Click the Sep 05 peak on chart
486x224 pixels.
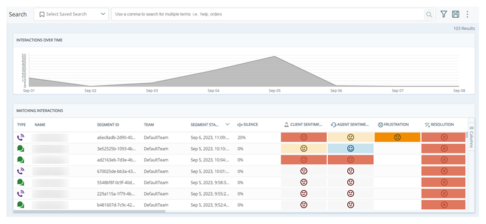pos(274,57)
